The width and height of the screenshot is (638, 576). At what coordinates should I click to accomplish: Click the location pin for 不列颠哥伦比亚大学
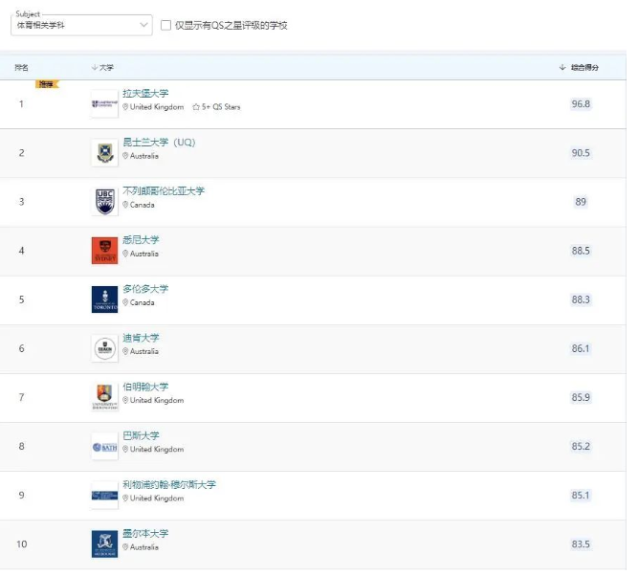point(125,205)
